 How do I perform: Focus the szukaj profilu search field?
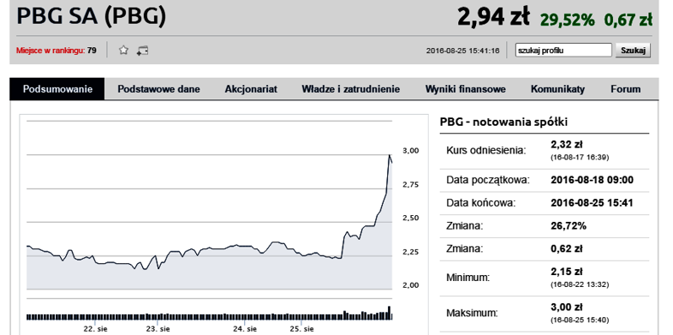click(x=563, y=51)
